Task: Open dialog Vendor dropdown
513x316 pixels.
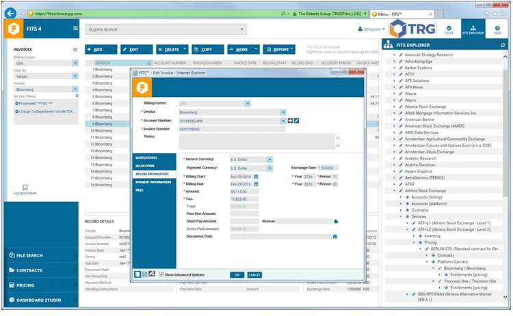Action: point(283,113)
